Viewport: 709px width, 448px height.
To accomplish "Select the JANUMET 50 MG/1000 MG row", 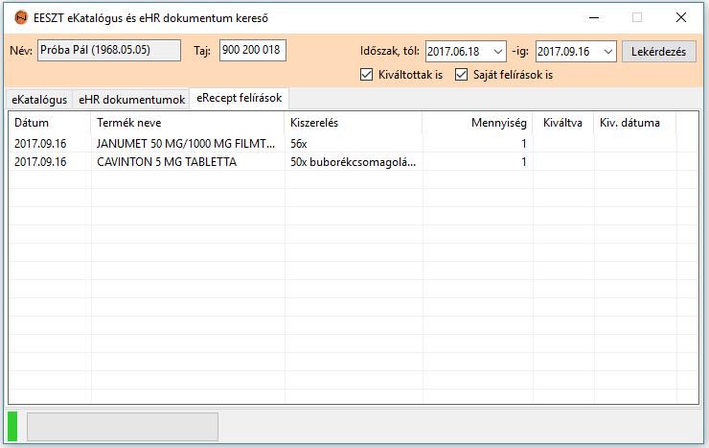I will (x=354, y=144).
